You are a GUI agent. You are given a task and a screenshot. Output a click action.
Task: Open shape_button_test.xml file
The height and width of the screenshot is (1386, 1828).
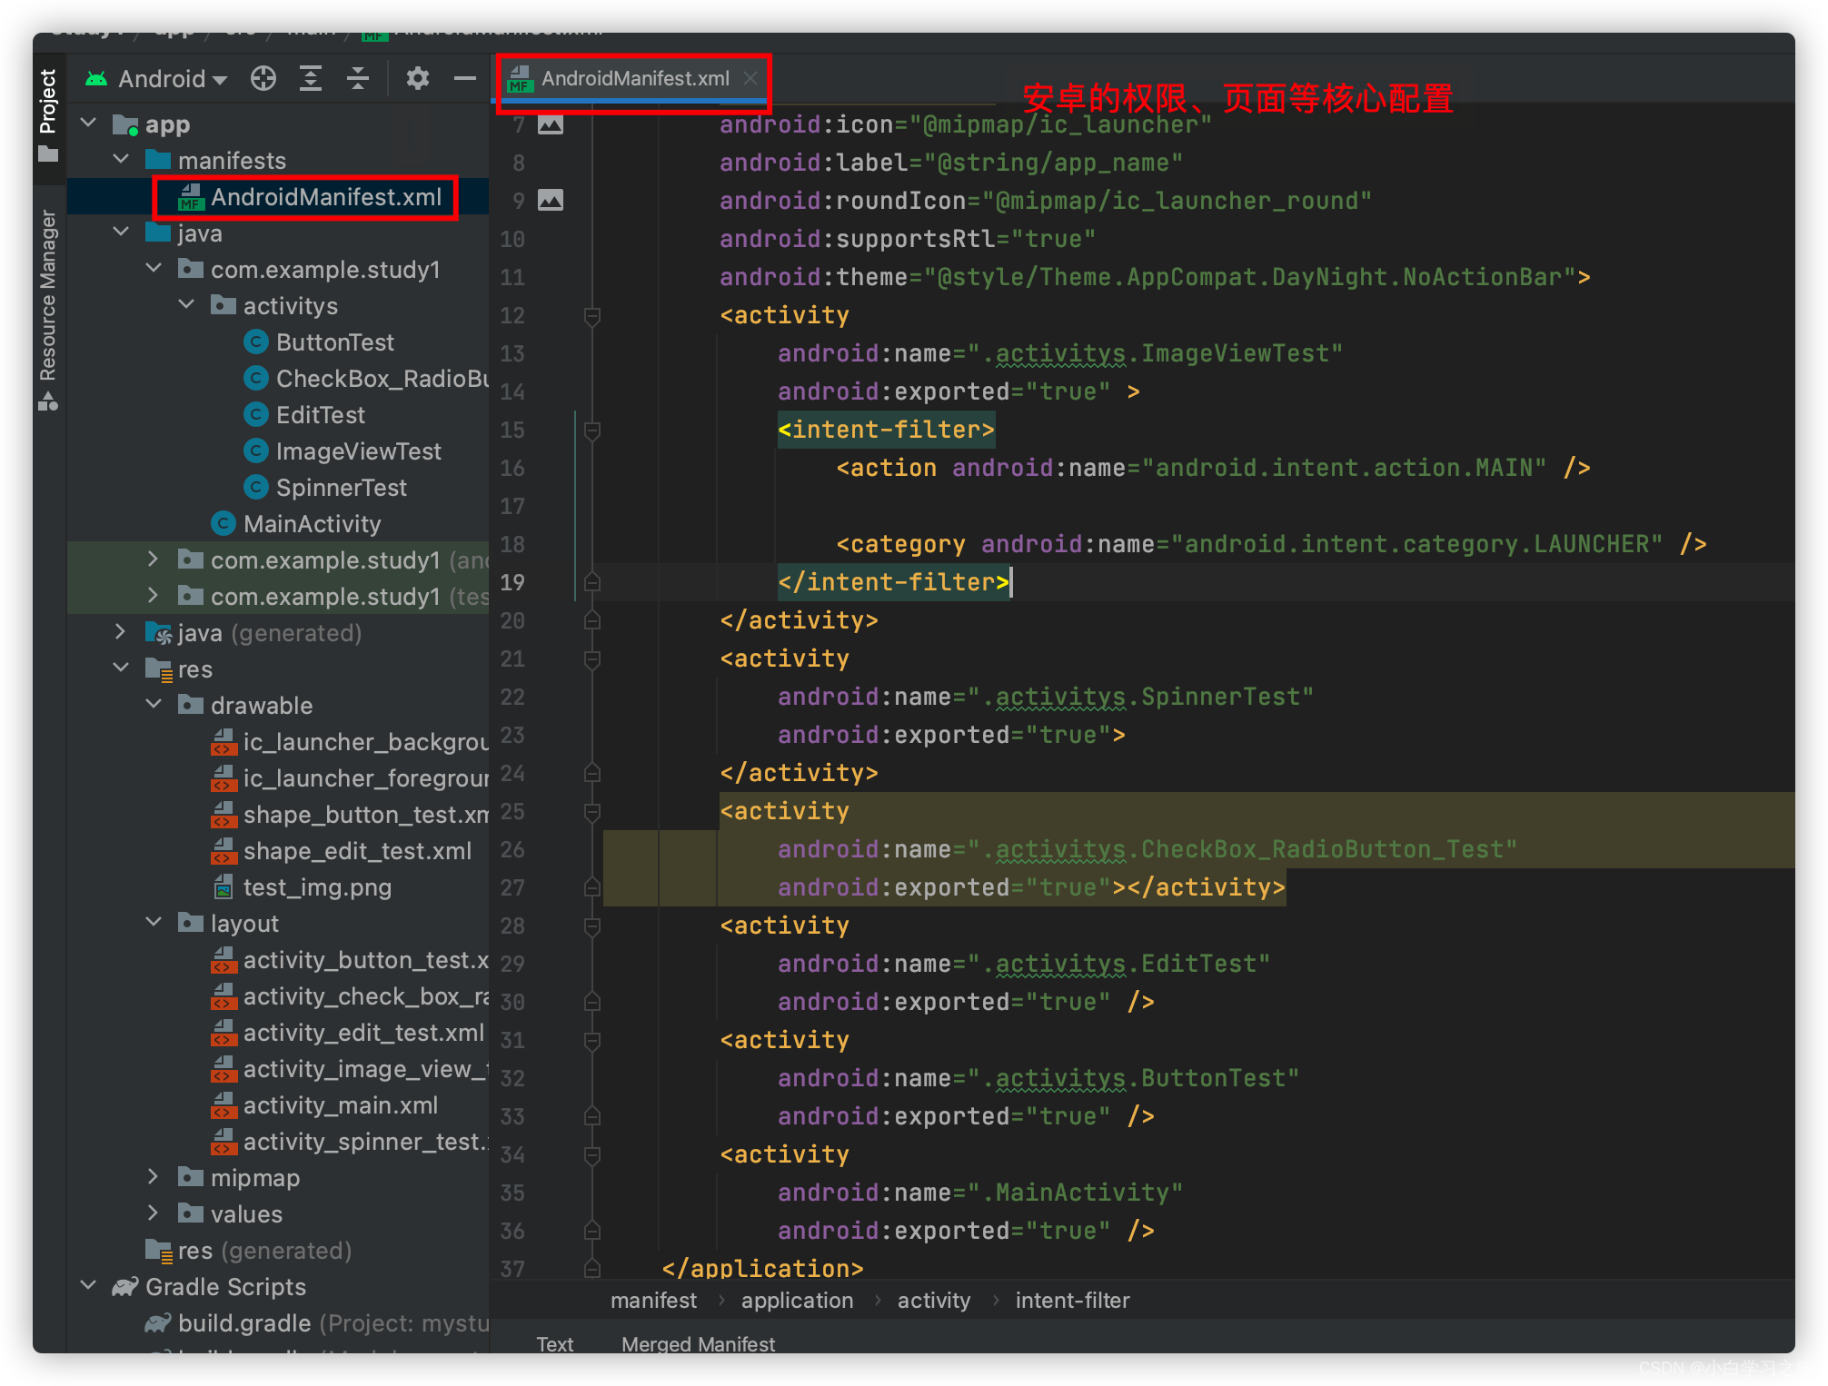click(351, 815)
